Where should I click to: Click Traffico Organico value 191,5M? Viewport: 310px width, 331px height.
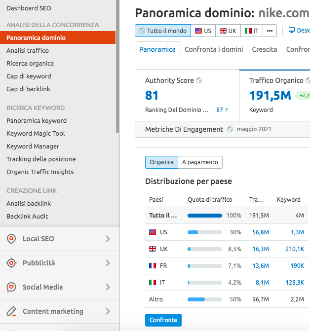point(270,95)
